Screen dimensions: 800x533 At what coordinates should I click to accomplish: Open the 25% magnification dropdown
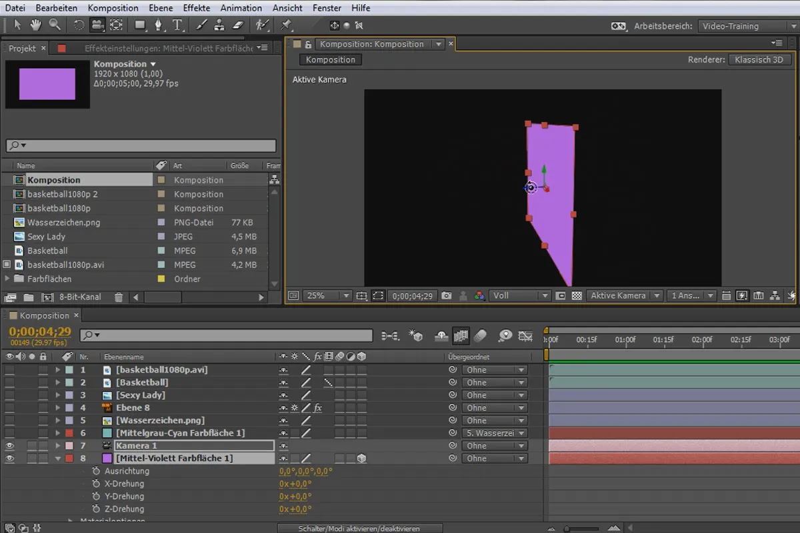pyautogui.click(x=328, y=296)
